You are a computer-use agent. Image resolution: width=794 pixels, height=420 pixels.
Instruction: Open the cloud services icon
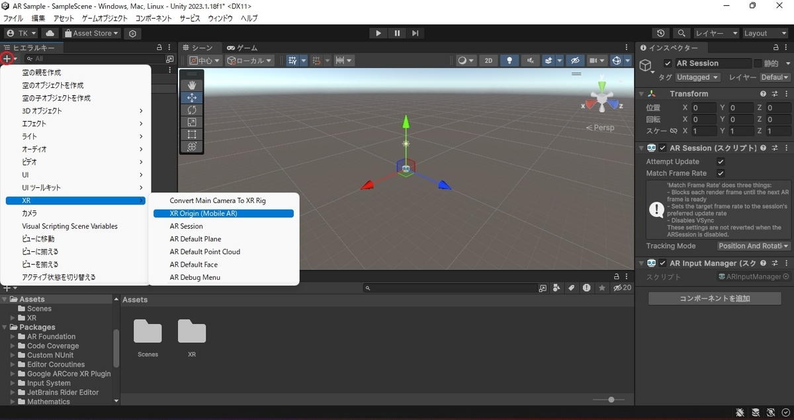tap(50, 33)
